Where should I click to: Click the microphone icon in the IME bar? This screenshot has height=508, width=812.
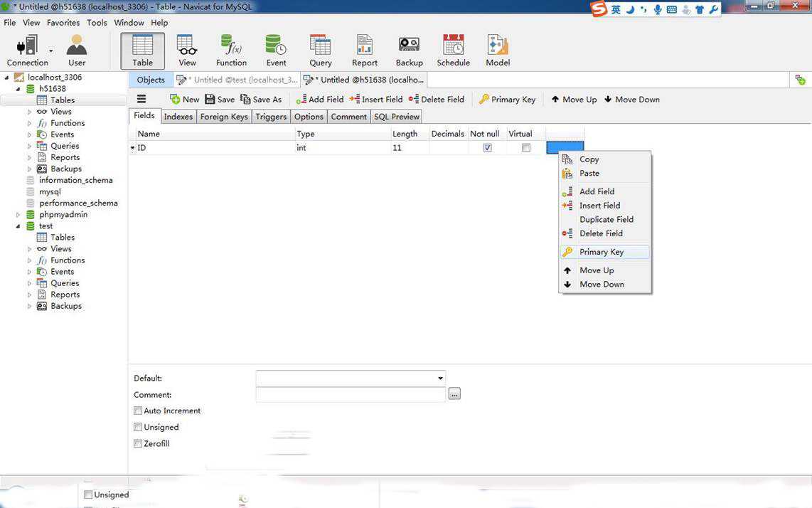tap(658, 9)
